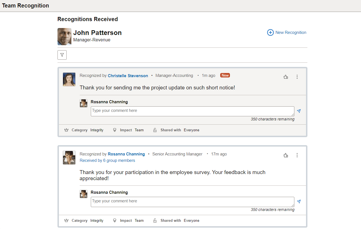Image resolution: width=361 pixels, height=229 pixels.
Task: Like Christelle Stevenson's recognition
Action: [x=286, y=77]
